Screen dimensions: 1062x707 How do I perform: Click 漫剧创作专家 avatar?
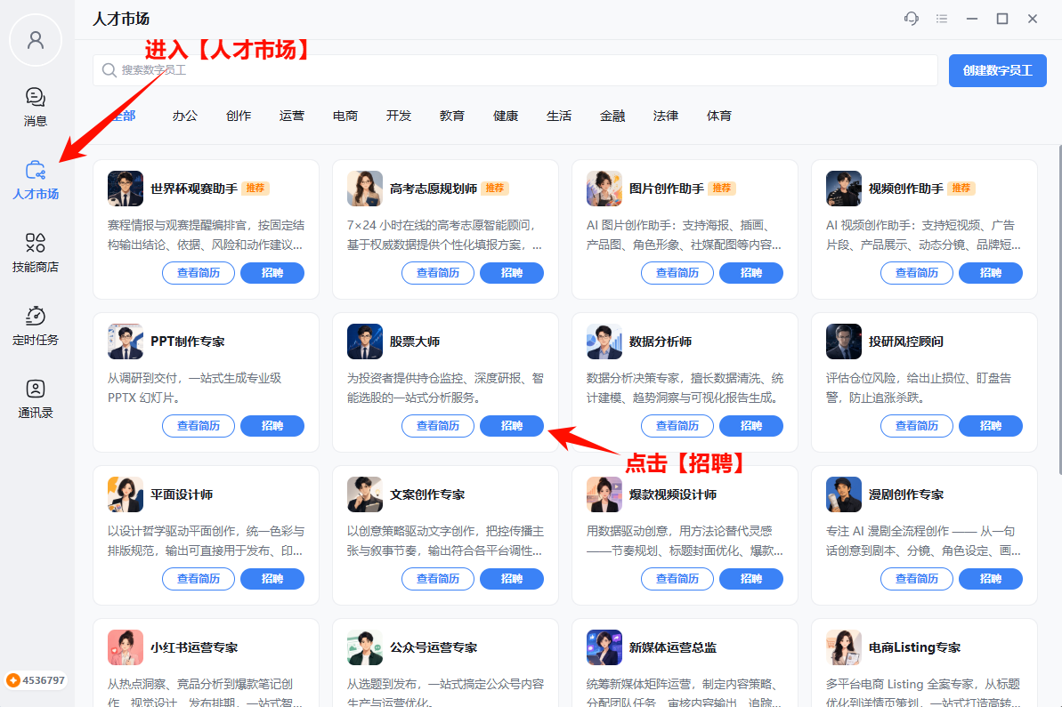843,494
